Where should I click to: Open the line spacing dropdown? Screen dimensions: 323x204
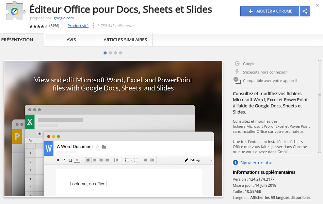120,160
